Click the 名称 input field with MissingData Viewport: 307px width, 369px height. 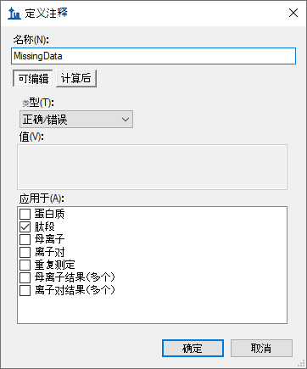coord(153,56)
